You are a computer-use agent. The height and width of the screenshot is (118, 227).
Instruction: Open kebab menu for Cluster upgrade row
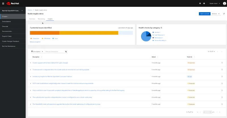[x=222, y=63]
